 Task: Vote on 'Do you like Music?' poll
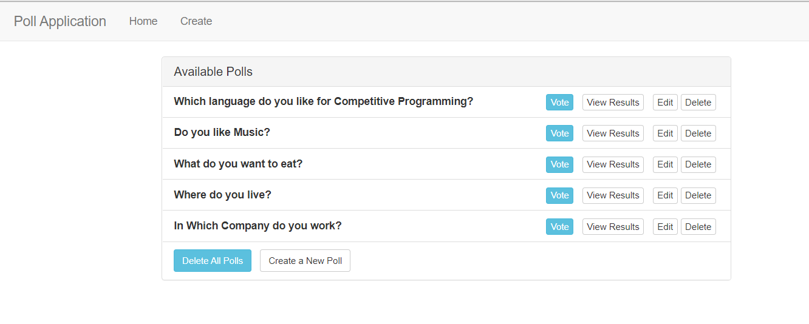point(559,133)
